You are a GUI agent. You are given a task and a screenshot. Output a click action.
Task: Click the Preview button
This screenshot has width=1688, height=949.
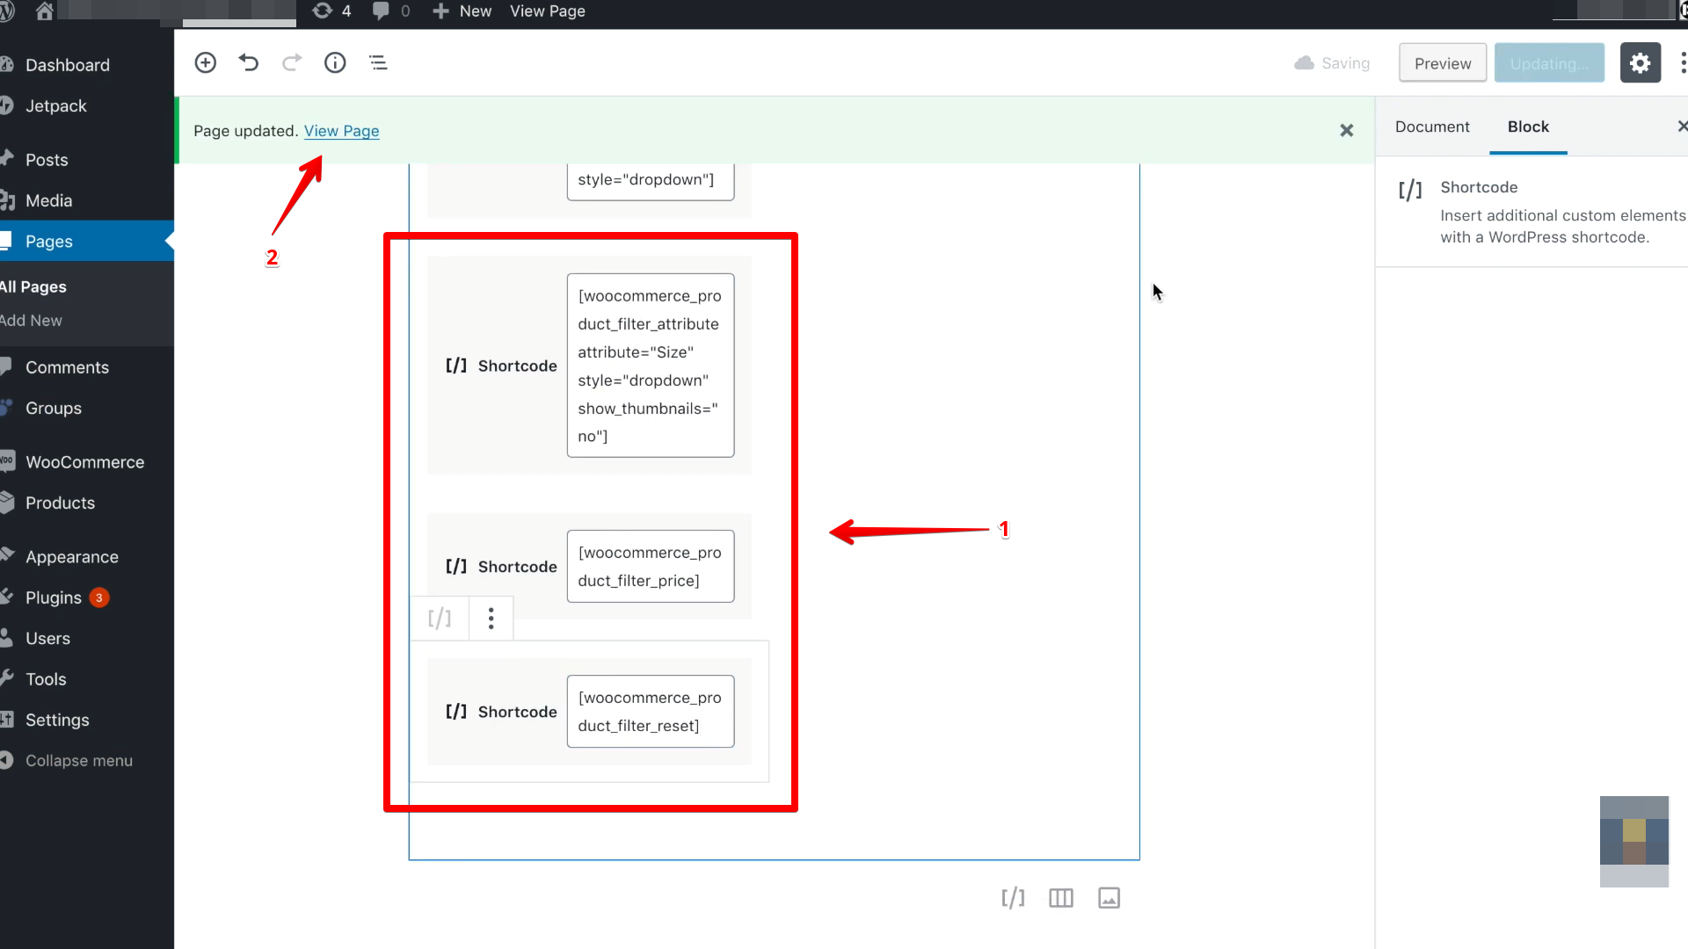coord(1442,62)
